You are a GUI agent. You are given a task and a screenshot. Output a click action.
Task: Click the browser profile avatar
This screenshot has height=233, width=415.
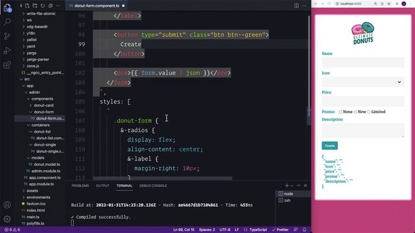(x=403, y=4)
